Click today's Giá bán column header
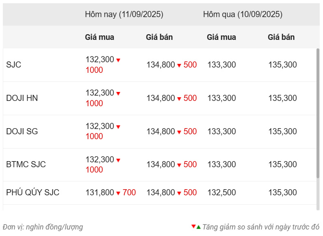This screenshot has height=236, width=323. tap(159, 37)
